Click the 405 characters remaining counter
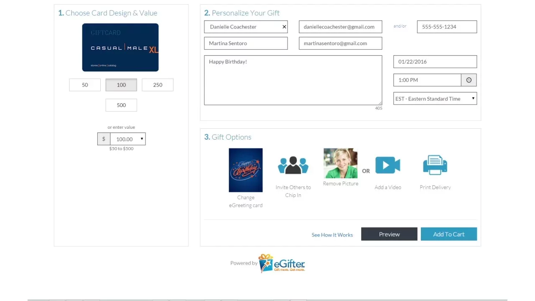Screen dimensions: 535x301 [379, 108]
